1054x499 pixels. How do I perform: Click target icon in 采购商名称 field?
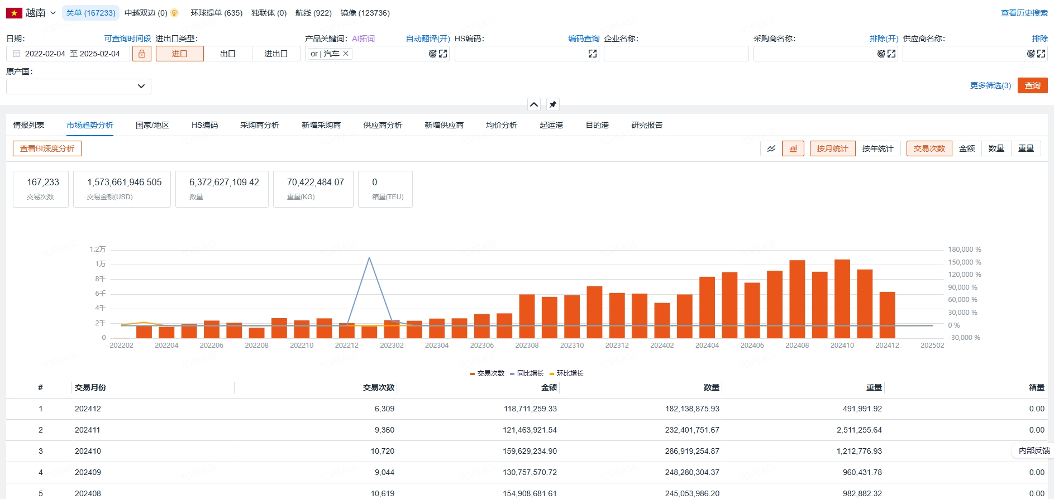(x=881, y=54)
